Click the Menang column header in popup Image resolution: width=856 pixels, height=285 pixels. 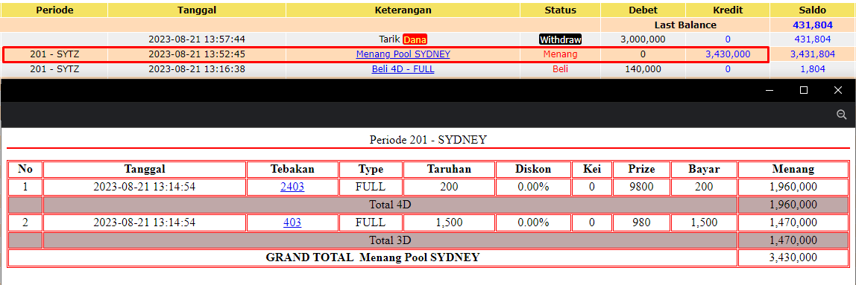(x=793, y=169)
